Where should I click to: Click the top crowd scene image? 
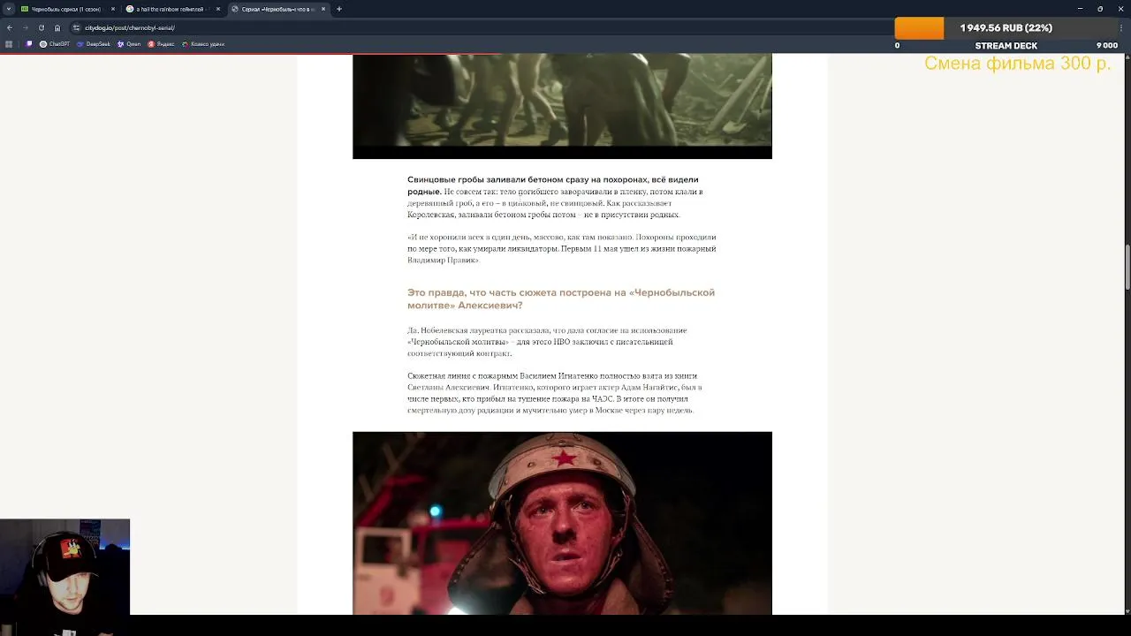[562, 106]
